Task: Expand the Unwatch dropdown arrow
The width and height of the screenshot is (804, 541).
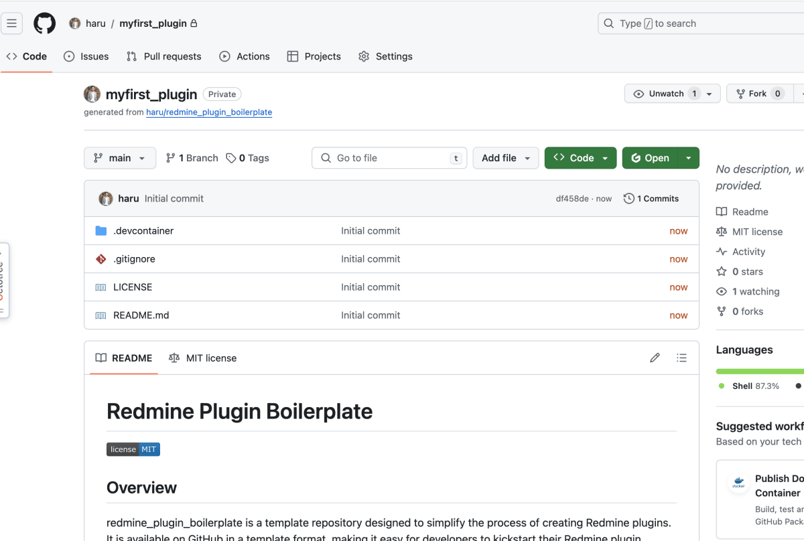Action: 710,94
